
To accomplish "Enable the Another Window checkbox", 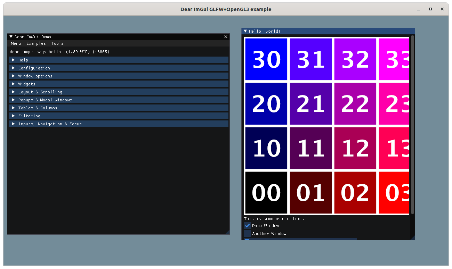I will [x=247, y=233].
